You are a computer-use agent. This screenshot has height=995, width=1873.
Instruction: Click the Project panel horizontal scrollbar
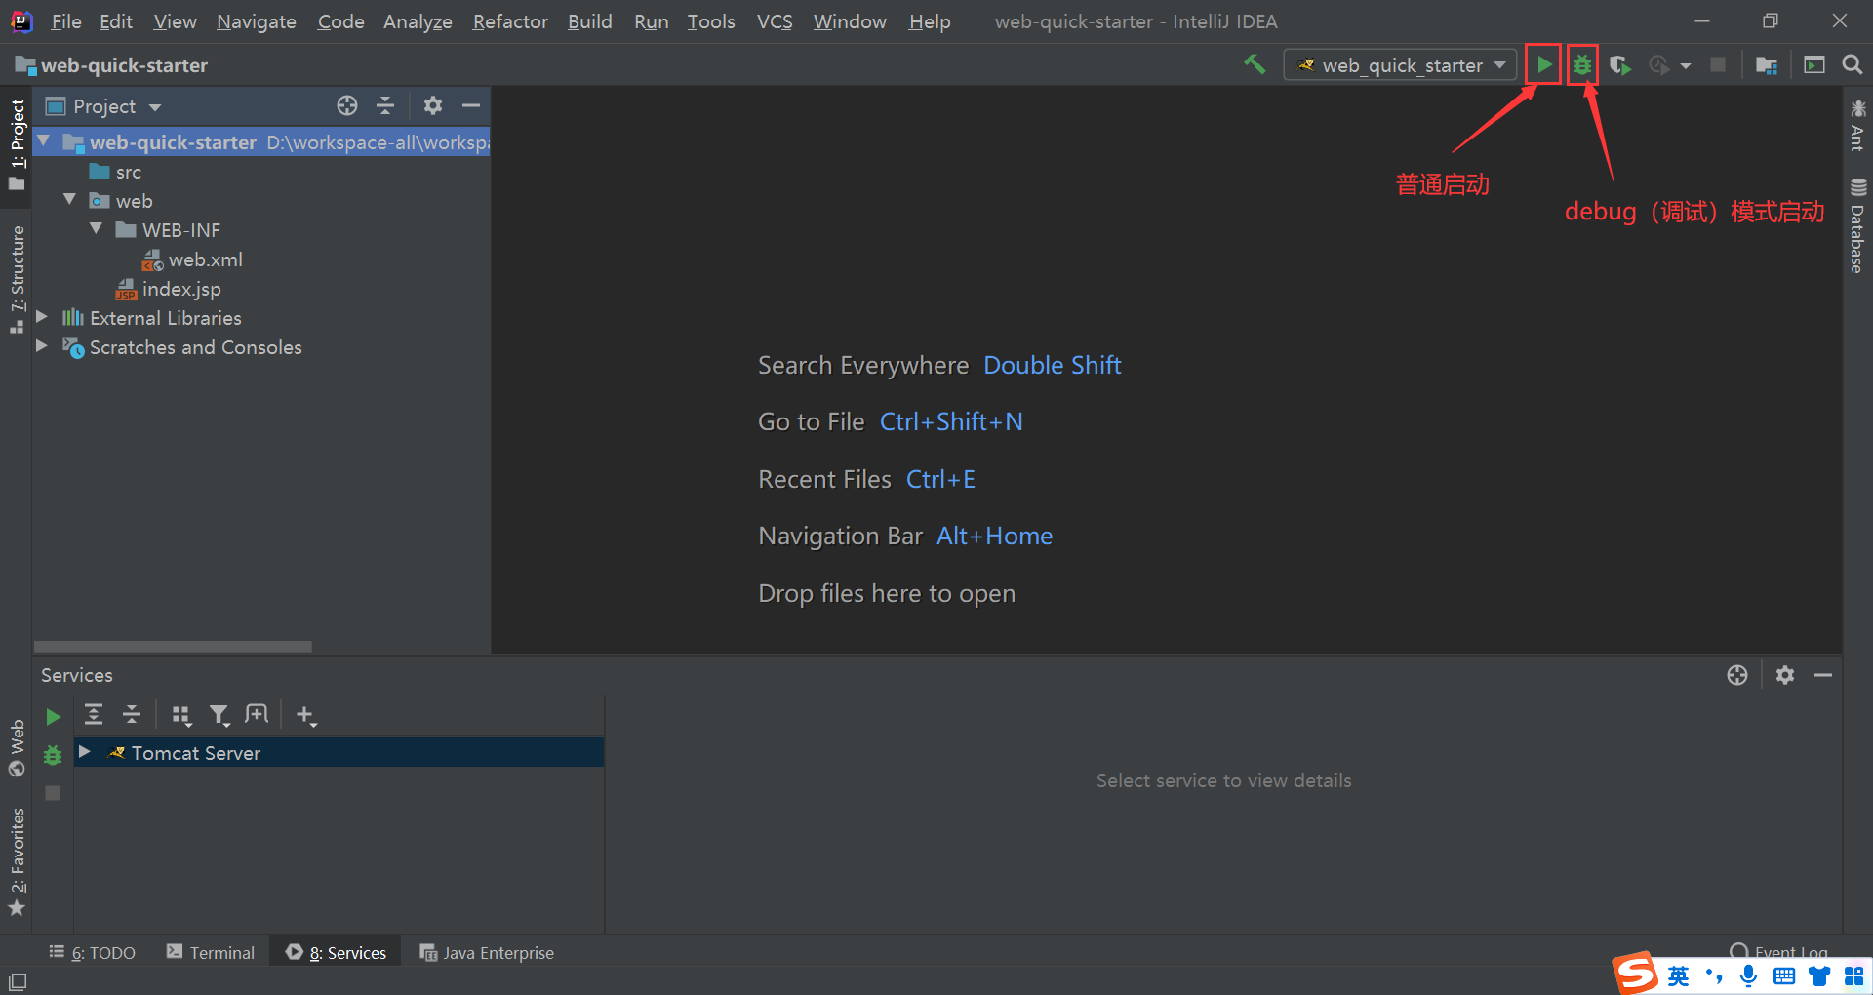(173, 647)
